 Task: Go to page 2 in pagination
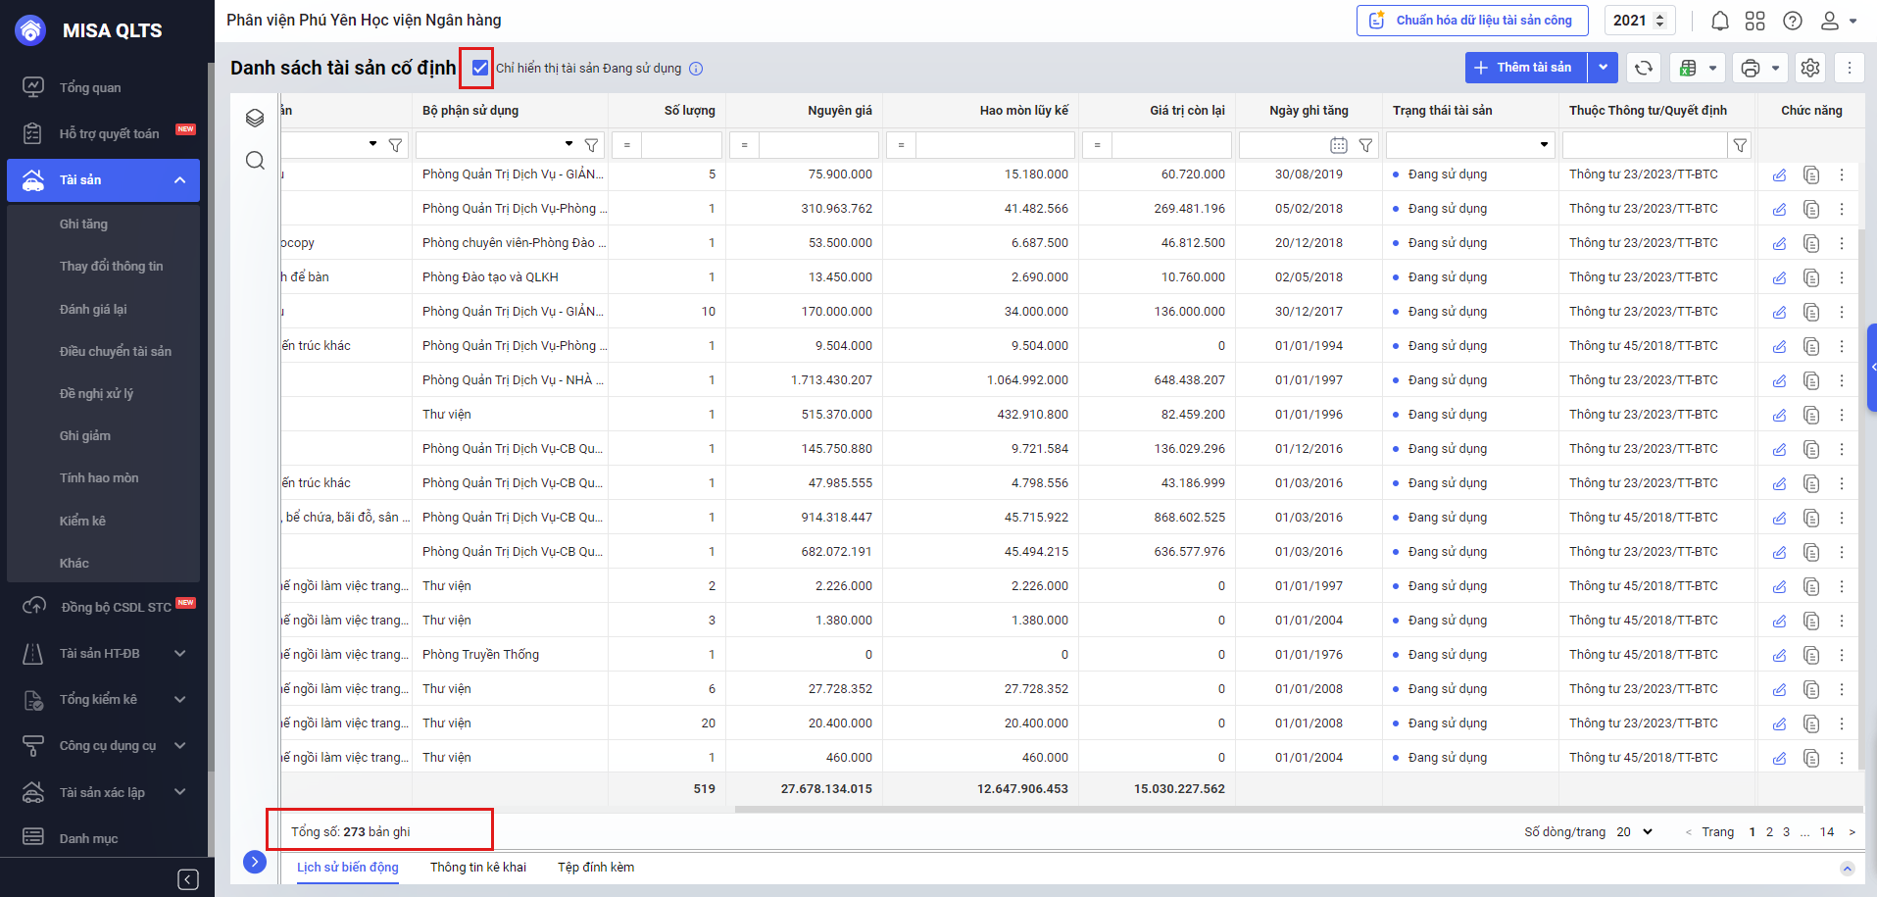pos(1769,832)
